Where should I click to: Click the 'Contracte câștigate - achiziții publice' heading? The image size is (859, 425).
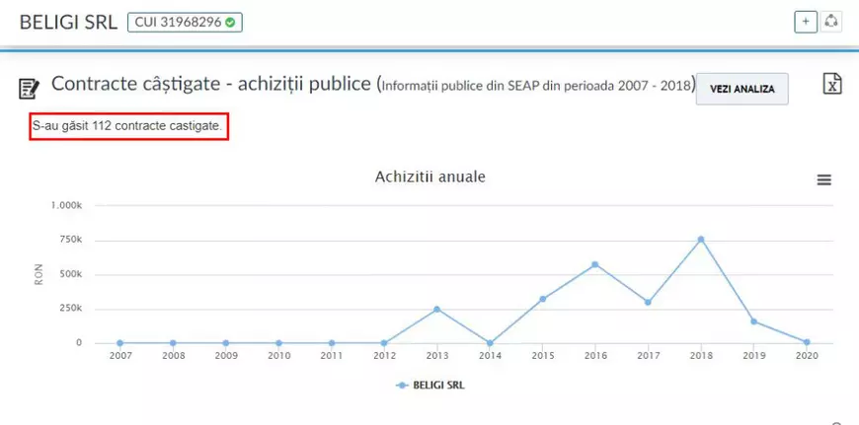[211, 84]
